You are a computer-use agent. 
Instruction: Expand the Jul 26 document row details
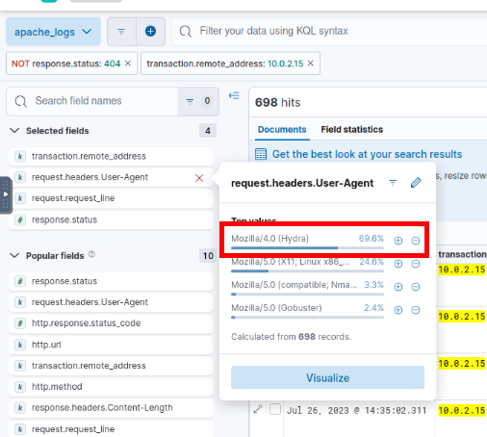258,409
